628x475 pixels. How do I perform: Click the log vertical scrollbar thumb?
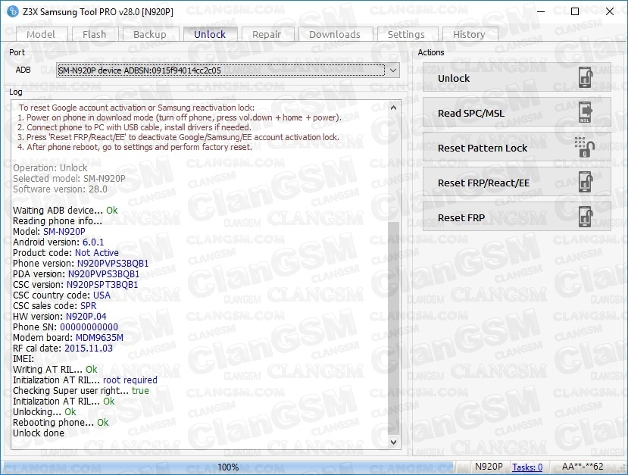click(394, 328)
